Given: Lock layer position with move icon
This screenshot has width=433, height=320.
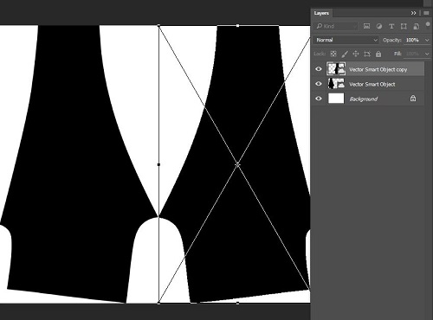Looking at the screenshot, I should (x=356, y=54).
